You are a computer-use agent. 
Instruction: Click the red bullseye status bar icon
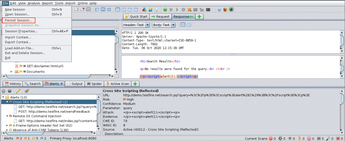(x=309, y=139)
